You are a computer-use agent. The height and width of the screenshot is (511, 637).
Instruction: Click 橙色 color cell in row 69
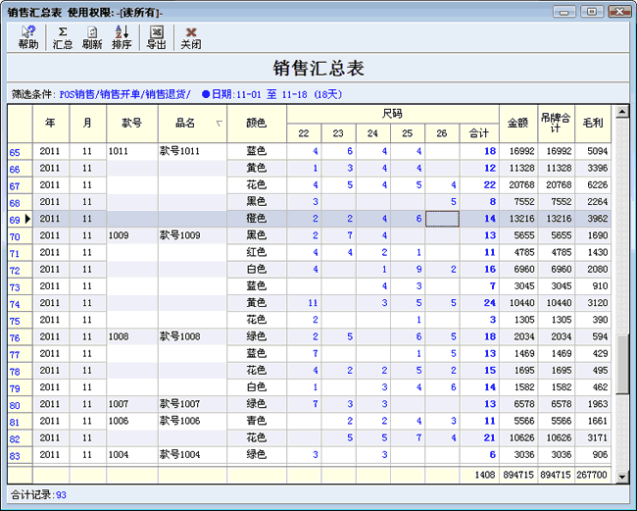point(257,219)
